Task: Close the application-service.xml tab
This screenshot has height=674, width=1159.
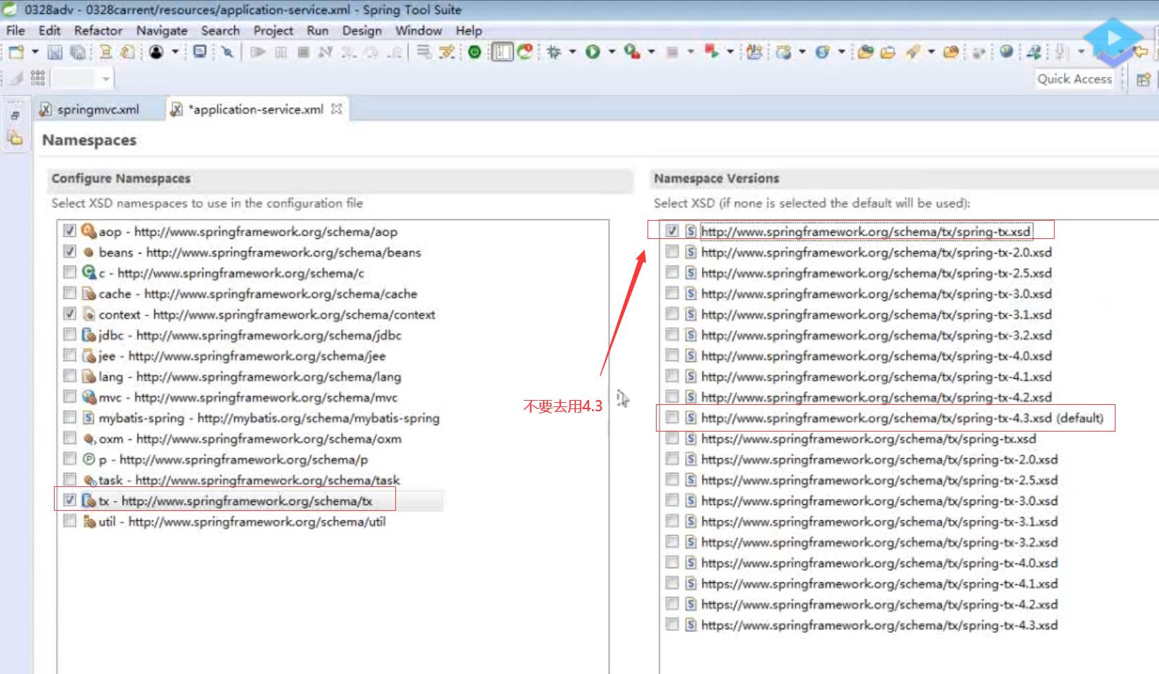Action: point(336,109)
